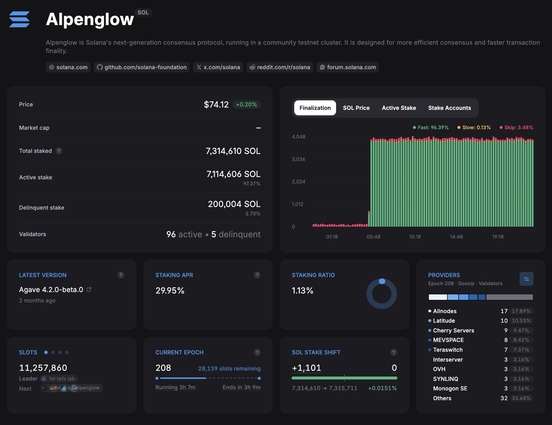This screenshot has height=425, width=552.
Task: Select the Interserver provider row
Action: [x=481, y=359]
